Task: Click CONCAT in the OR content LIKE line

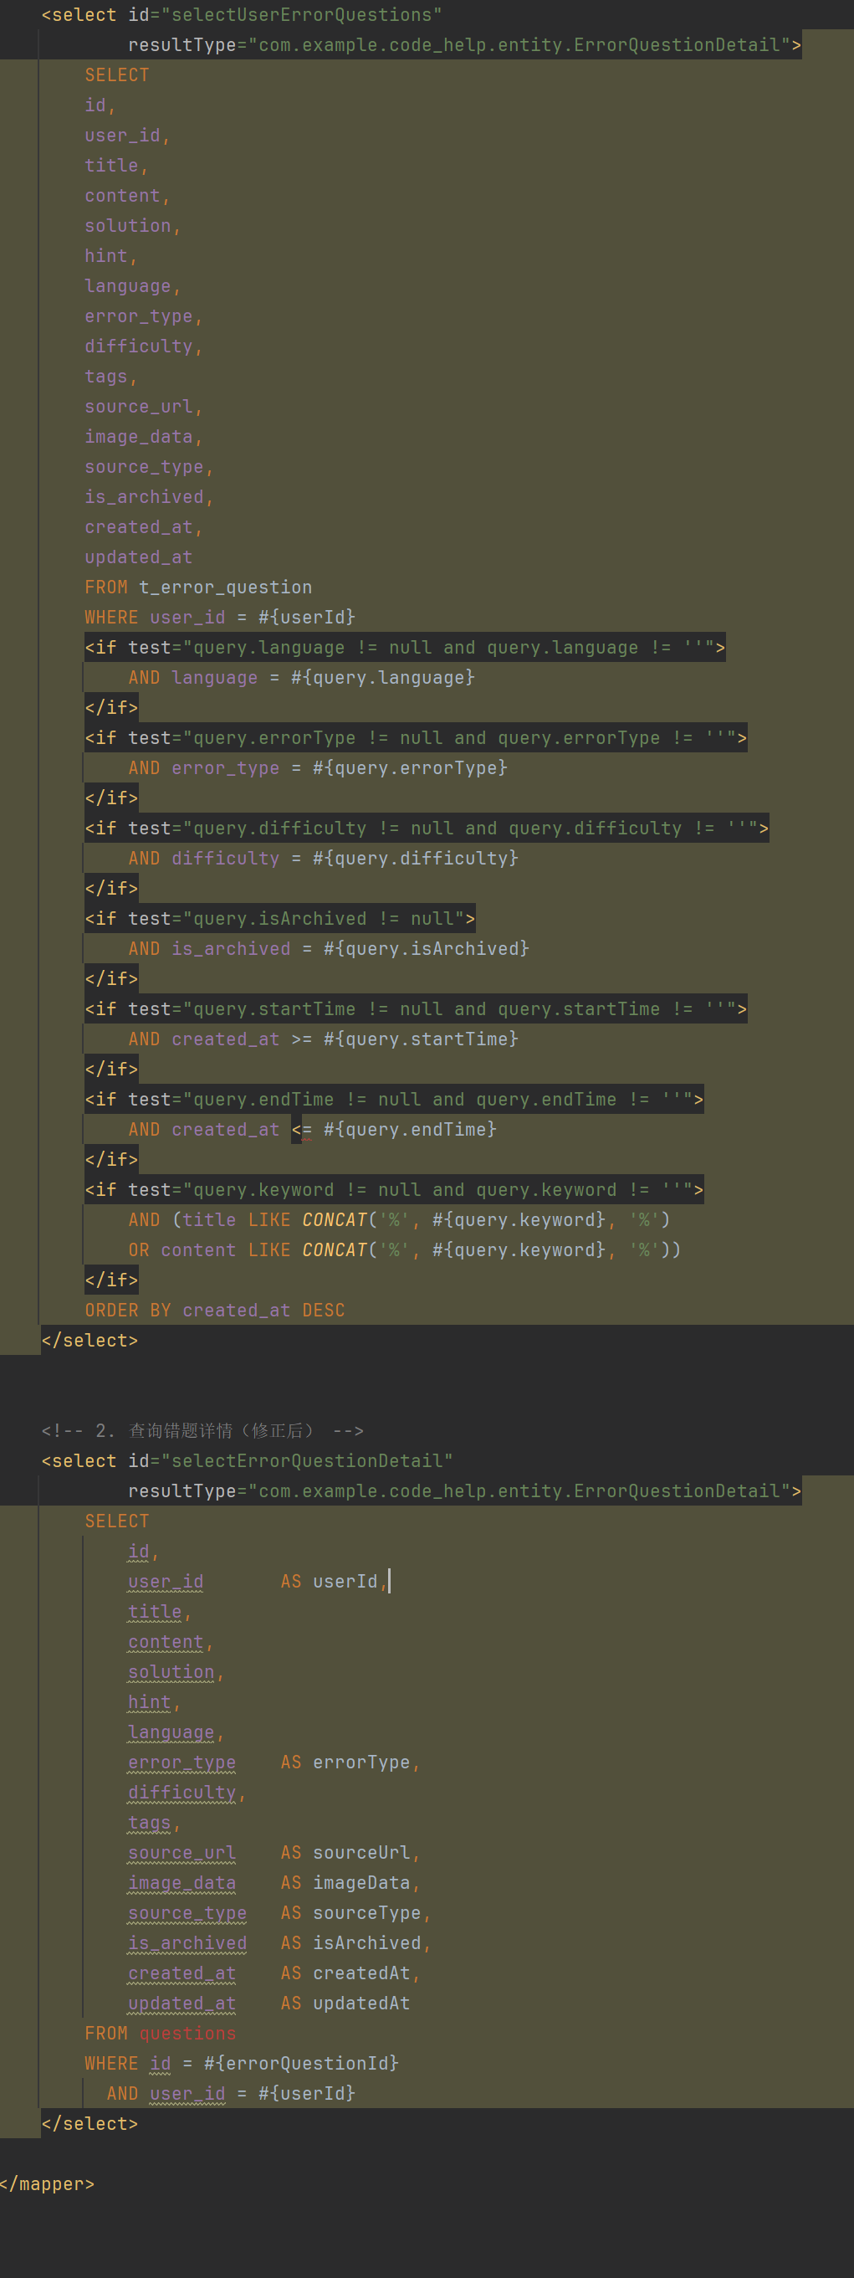Action: pos(335,1249)
